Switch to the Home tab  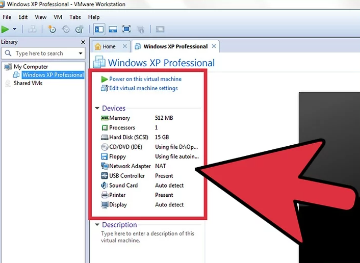click(109, 46)
